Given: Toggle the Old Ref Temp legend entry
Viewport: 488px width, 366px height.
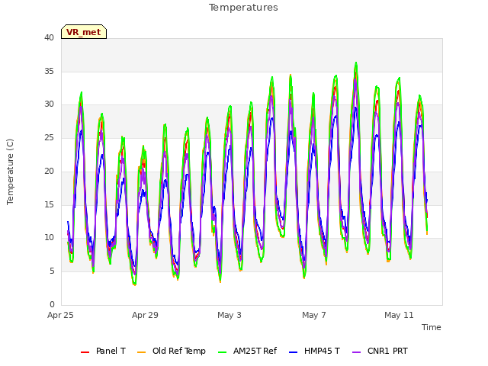Looking at the screenshot, I should (x=171, y=351).
